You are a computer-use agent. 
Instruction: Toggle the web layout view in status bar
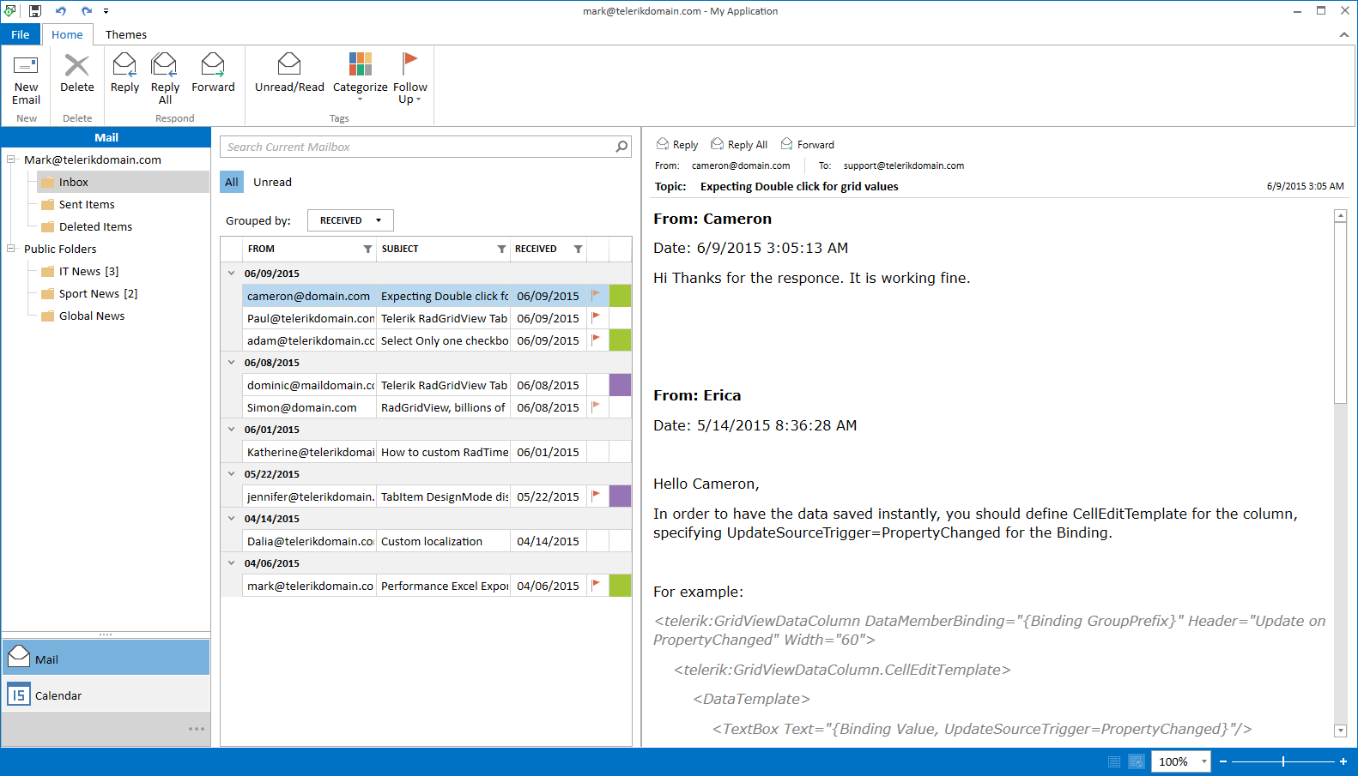tap(1137, 761)
